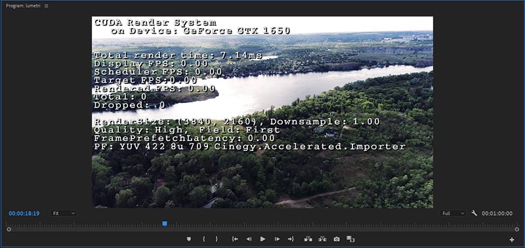Step forward one frame

[277, 239]
